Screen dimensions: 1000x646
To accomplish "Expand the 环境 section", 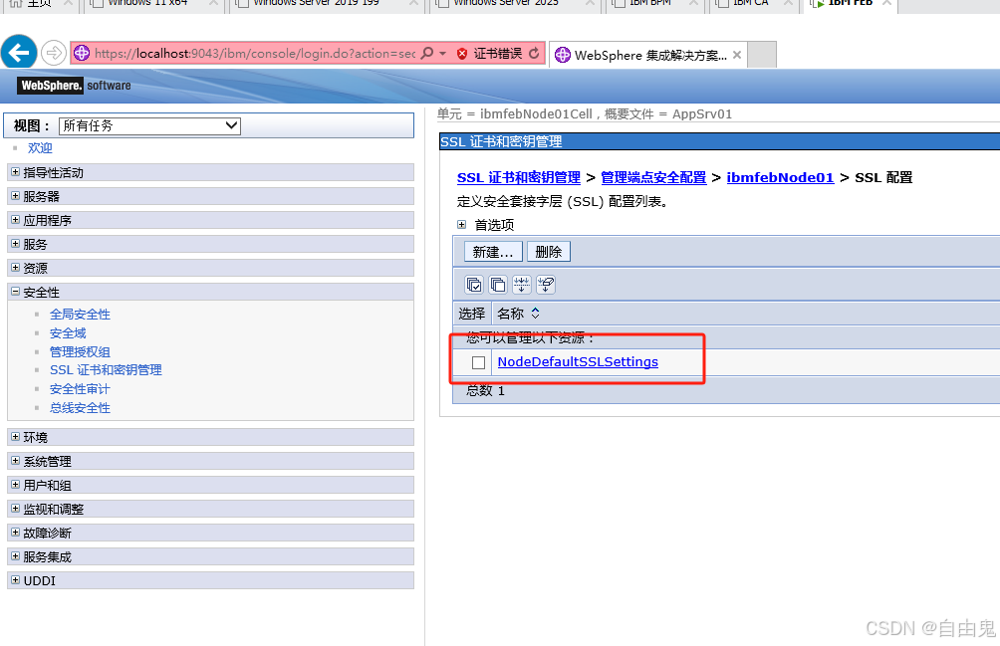I will 15,436.
